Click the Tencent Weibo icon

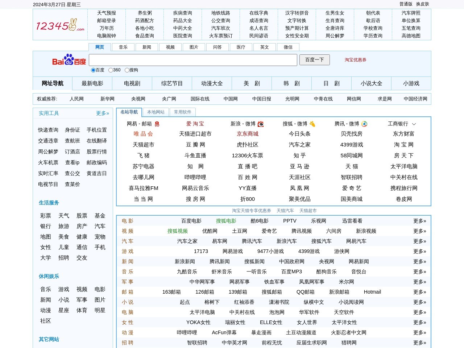(x=364, y=124)
